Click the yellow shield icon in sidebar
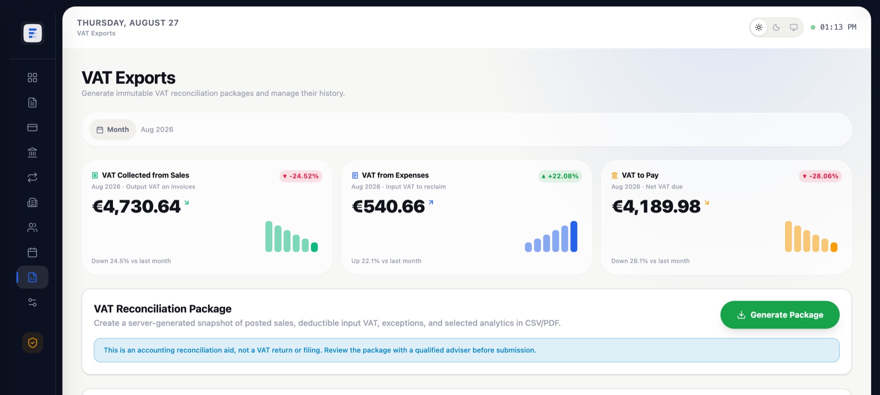 tap(33, 343)
